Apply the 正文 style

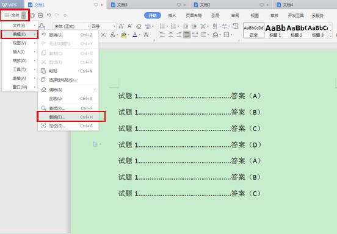tap(253, 30)
